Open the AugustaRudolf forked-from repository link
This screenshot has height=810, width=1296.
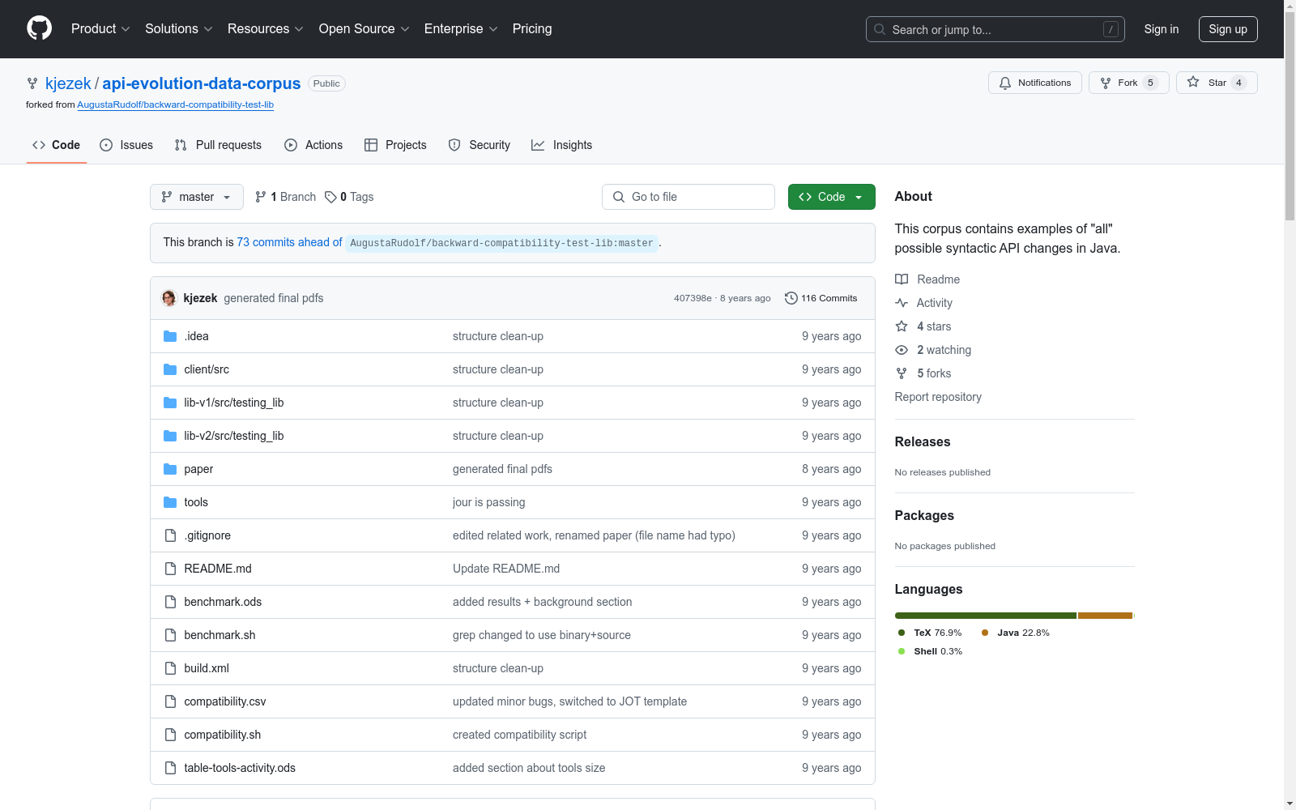[176, 104]
